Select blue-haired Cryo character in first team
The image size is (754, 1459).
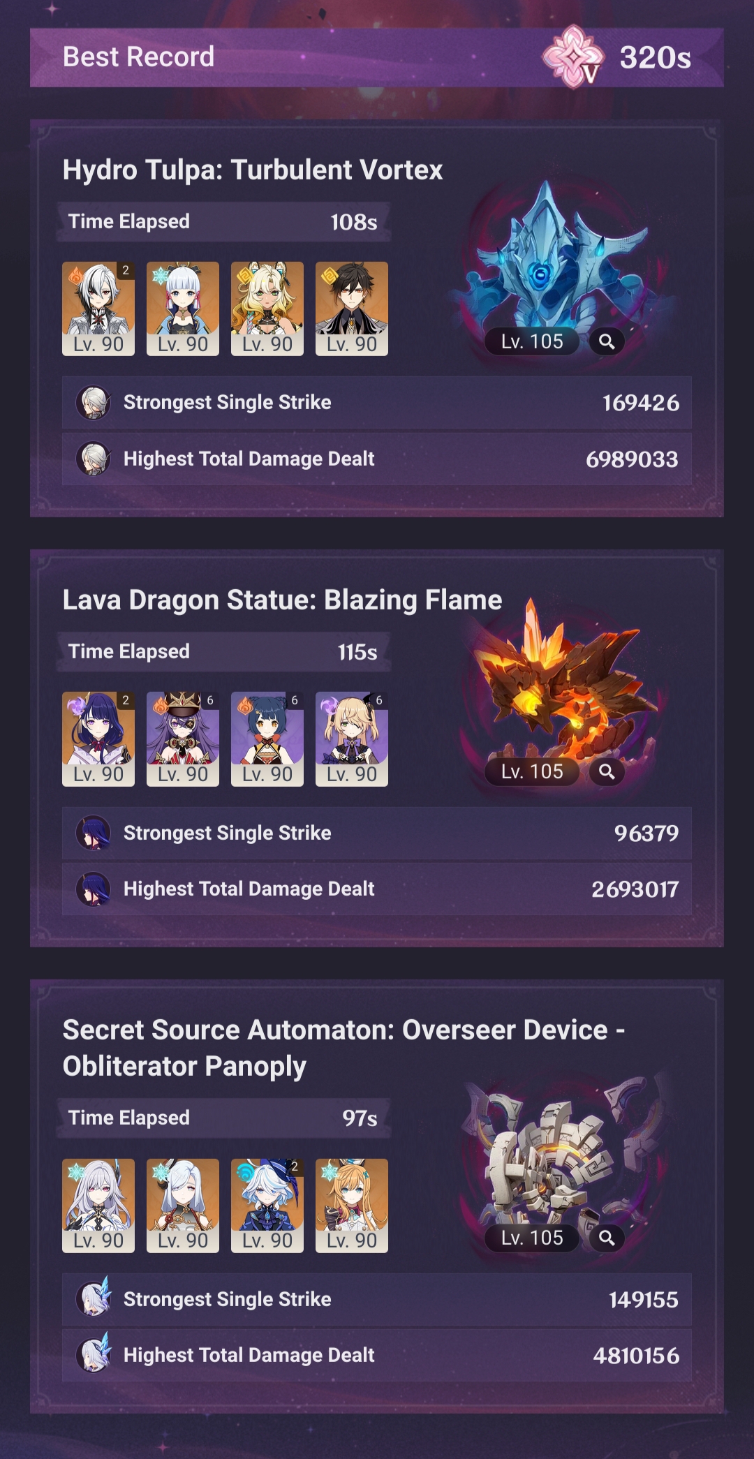(183, 309)
